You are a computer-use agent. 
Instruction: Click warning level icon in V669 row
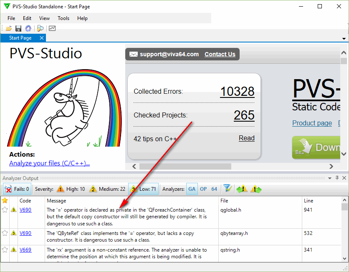click(14, 250)
